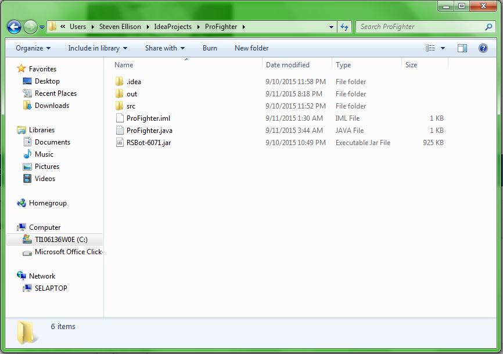Open the view options dropdown arrow
Viewport: 503px width, 354px height.
click(443, 48)
